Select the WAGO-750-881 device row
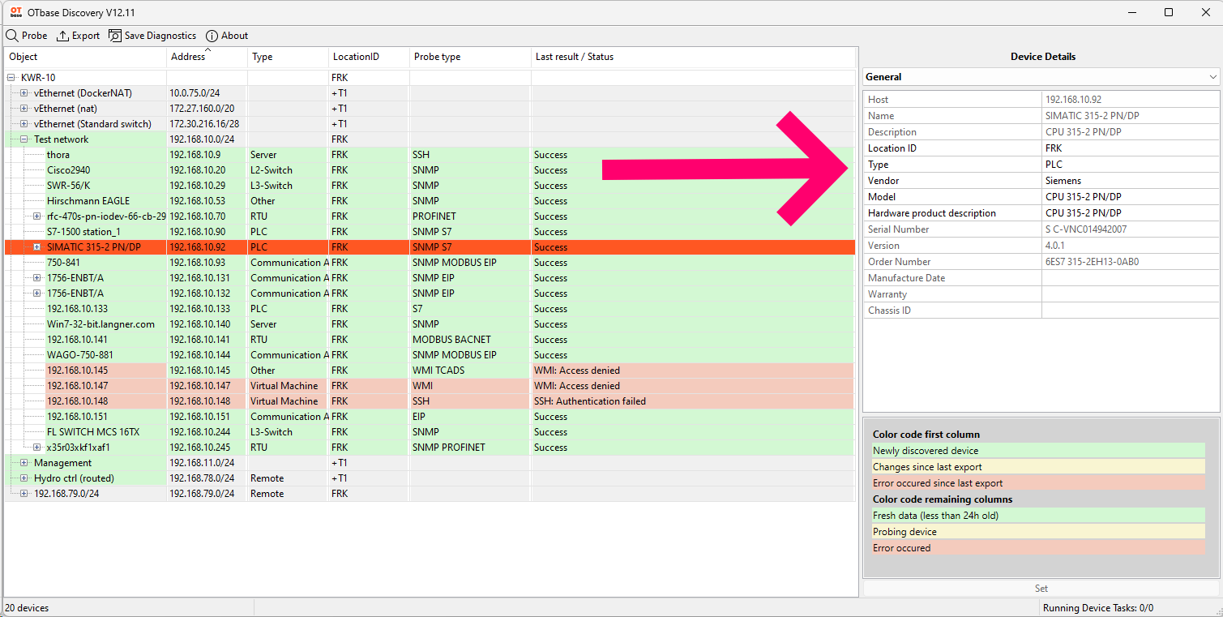Viewport: 1223px width, 617px height. pyautogui.click(x=430, y=355)
